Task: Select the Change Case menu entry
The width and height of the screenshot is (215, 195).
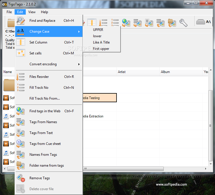Action: (x=49, y=31)
